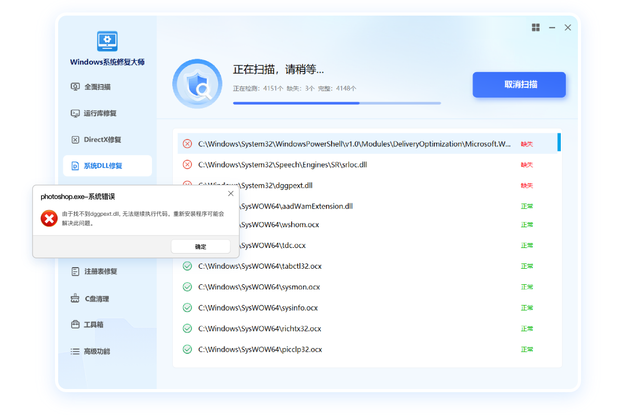Click the registry repair icon
This screenshot has width=635, height=415.
pyautogui.click(x=75, y=271)
